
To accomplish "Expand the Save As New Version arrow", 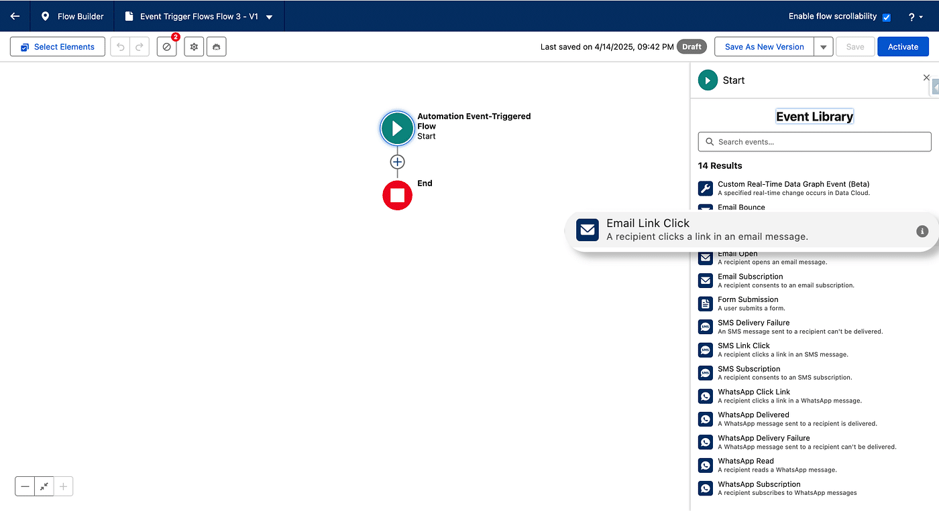I will click(824, 47).
